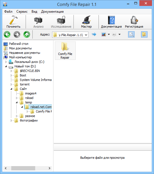
Task: Click the tree scrollbar left arrow
Action: pyautogui.click(x=6, y=168)
